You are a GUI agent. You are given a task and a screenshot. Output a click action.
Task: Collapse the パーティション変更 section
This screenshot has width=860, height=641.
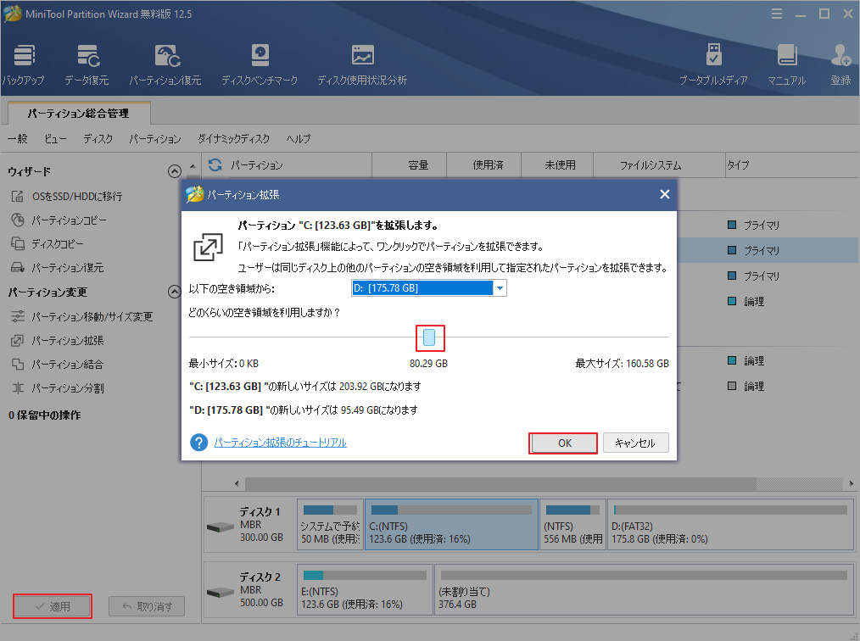[175, 292]
